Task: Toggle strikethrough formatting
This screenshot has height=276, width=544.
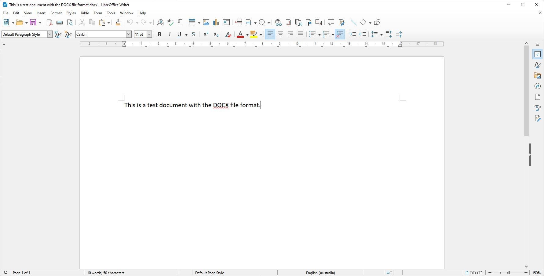Action: pyautogui.click(x=193, y=34)
